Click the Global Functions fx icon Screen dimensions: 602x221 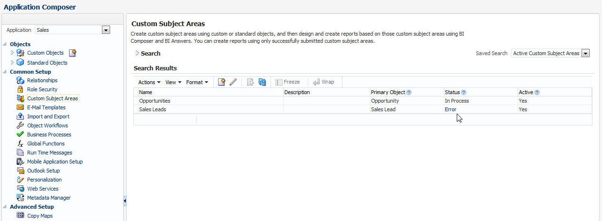tap(20, 144)
